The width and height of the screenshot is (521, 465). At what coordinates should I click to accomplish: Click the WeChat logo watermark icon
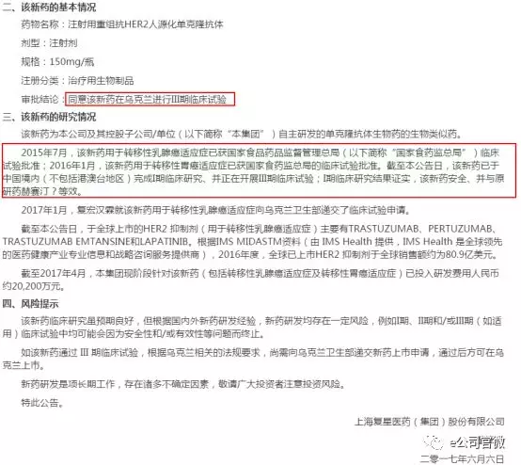[x=434, y=442]
